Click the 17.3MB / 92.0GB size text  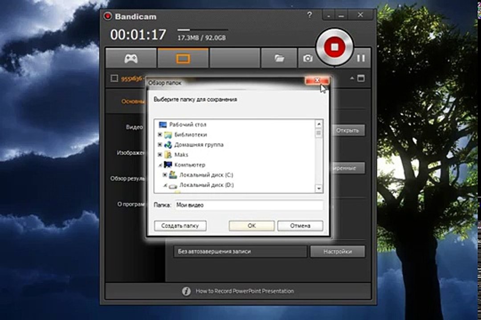pos(202,38)
